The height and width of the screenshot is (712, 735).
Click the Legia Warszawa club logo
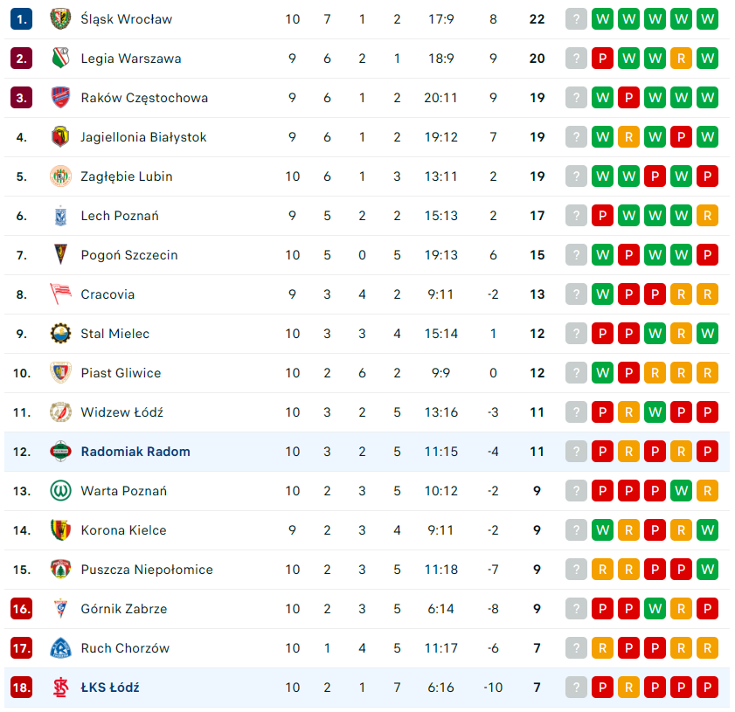pos(60,59)
